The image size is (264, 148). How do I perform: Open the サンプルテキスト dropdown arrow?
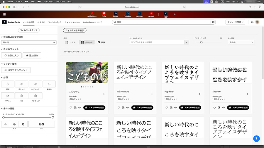click(186, 42)
